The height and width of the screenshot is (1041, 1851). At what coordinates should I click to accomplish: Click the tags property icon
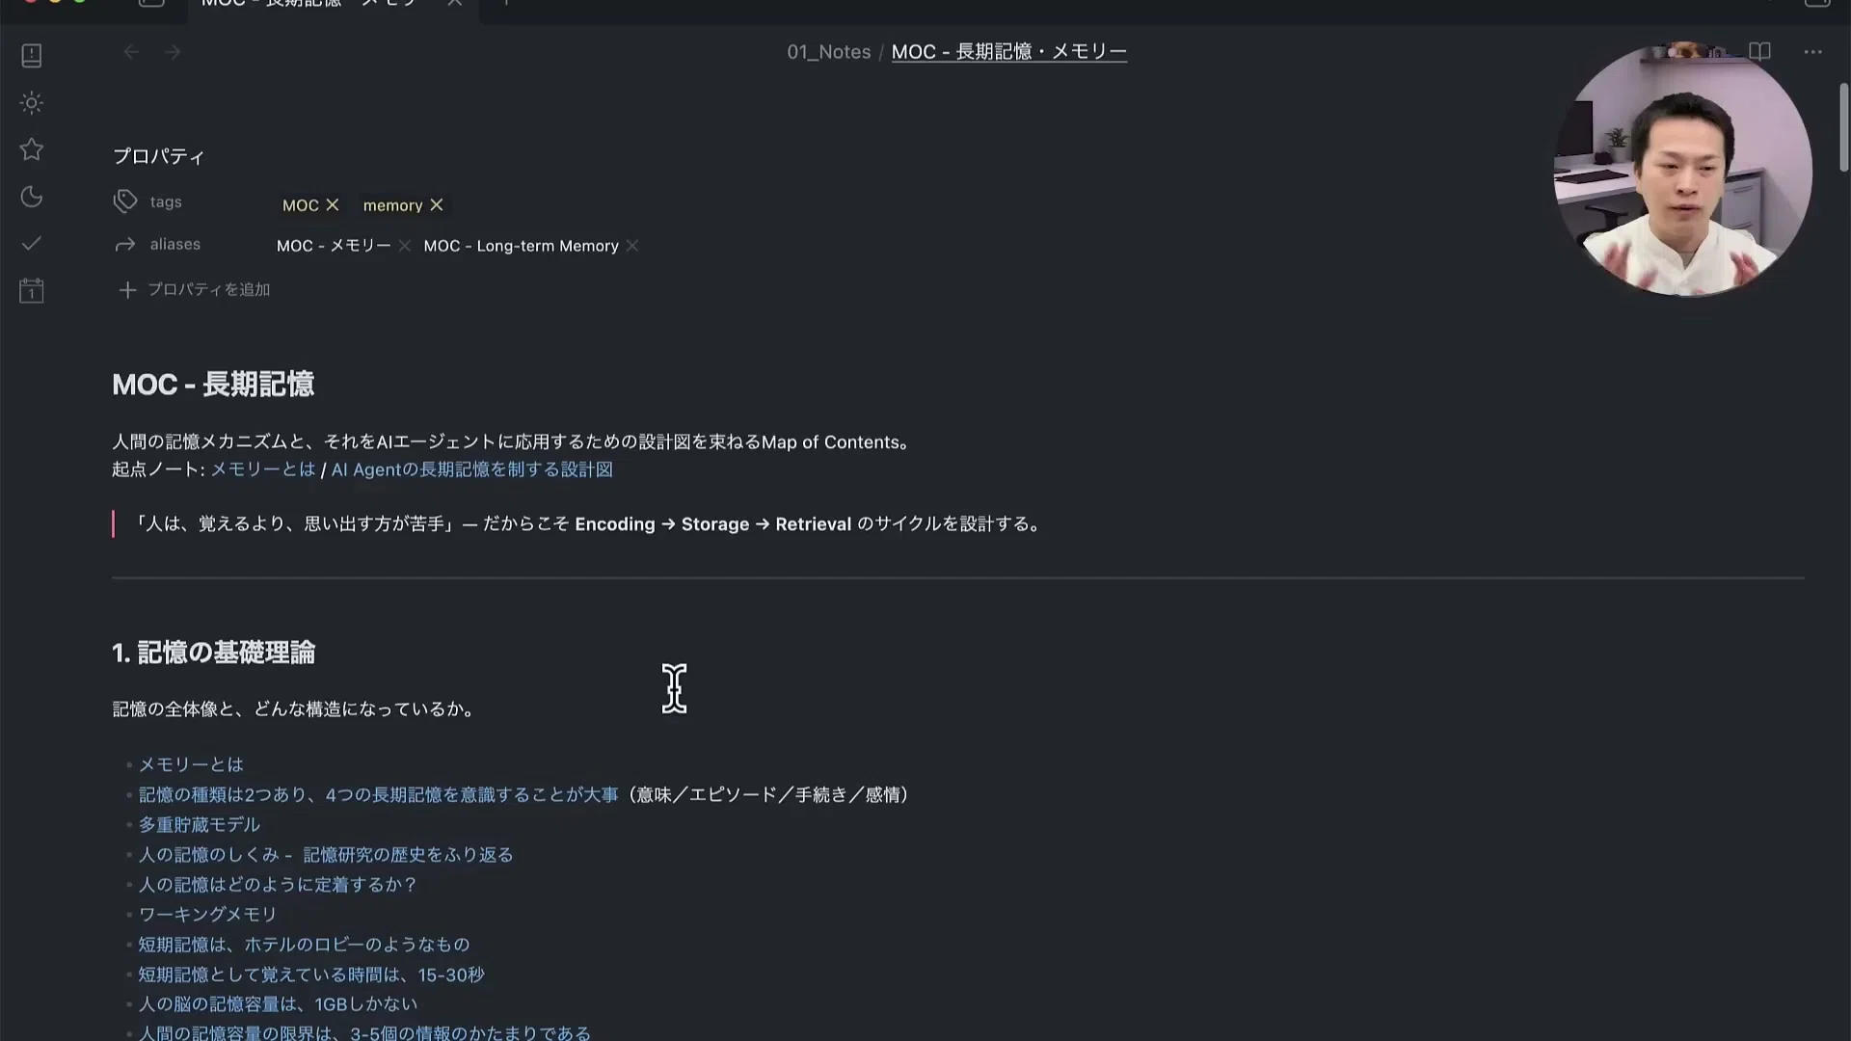pos(125,201)
